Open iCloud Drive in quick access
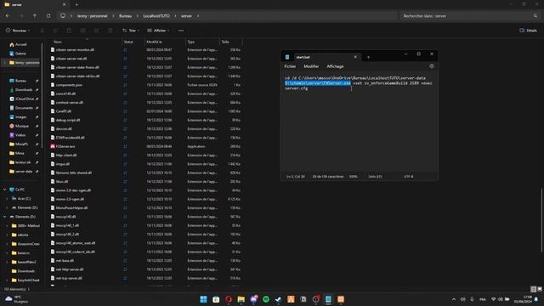 click(25, 99)
